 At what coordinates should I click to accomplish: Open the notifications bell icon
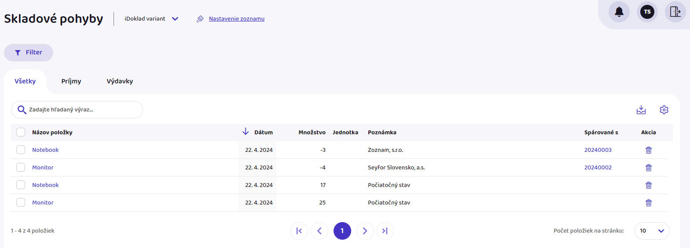click(x=619, y=12)
